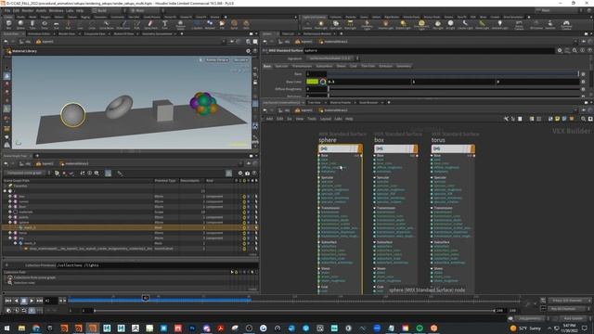The width and height of the screenshot is (594, 334).
Task: Add an Area Light from the shelf
Action: point(350,25)
